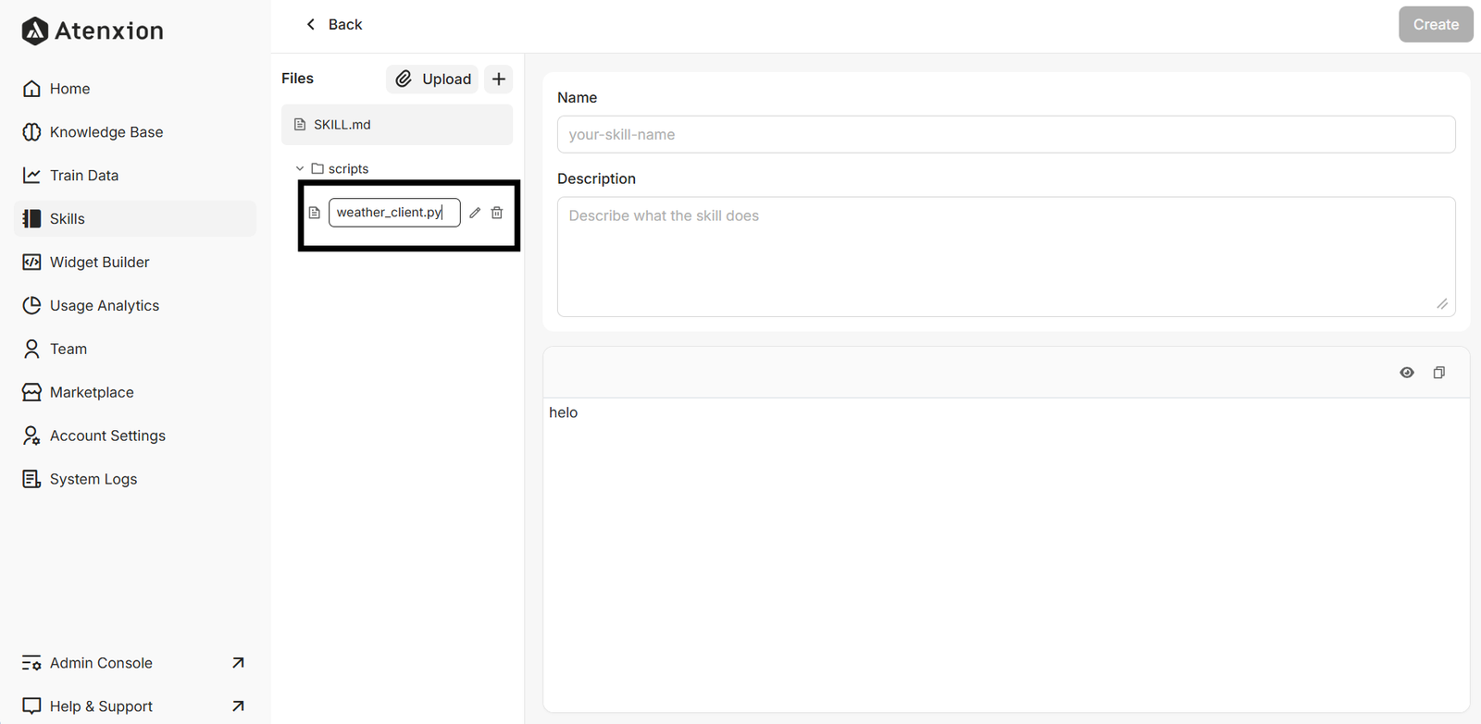Screen dimensions: 1481x724
Task: Click the Files heading
Action: coord(298,79)
